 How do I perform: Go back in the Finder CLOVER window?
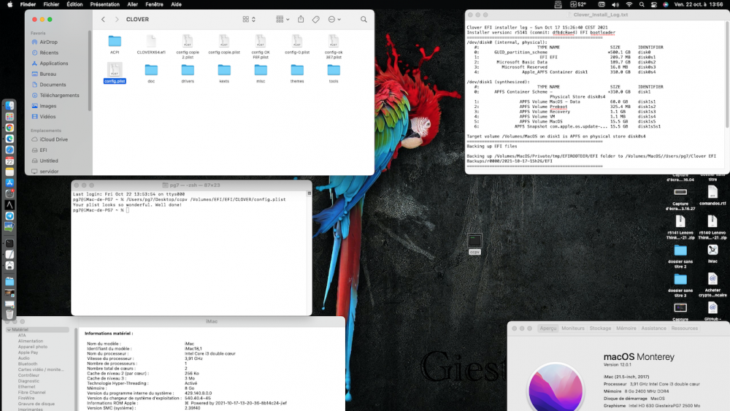[104, 20]
